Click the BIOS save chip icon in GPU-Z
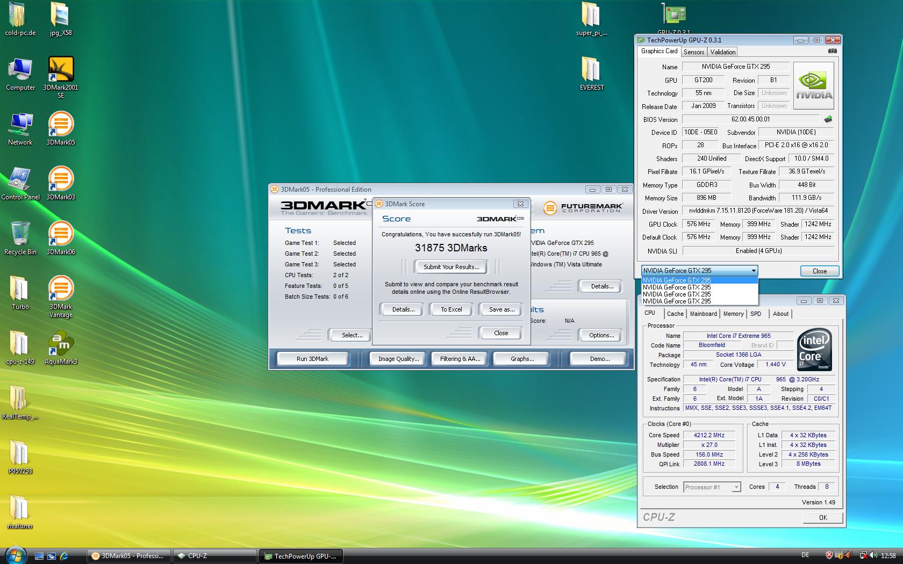Viewport: 903px width, 564px height. (828, 119)
